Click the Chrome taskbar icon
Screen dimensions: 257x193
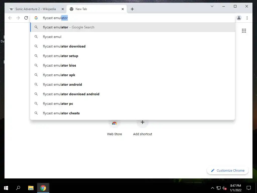point(43,188)
